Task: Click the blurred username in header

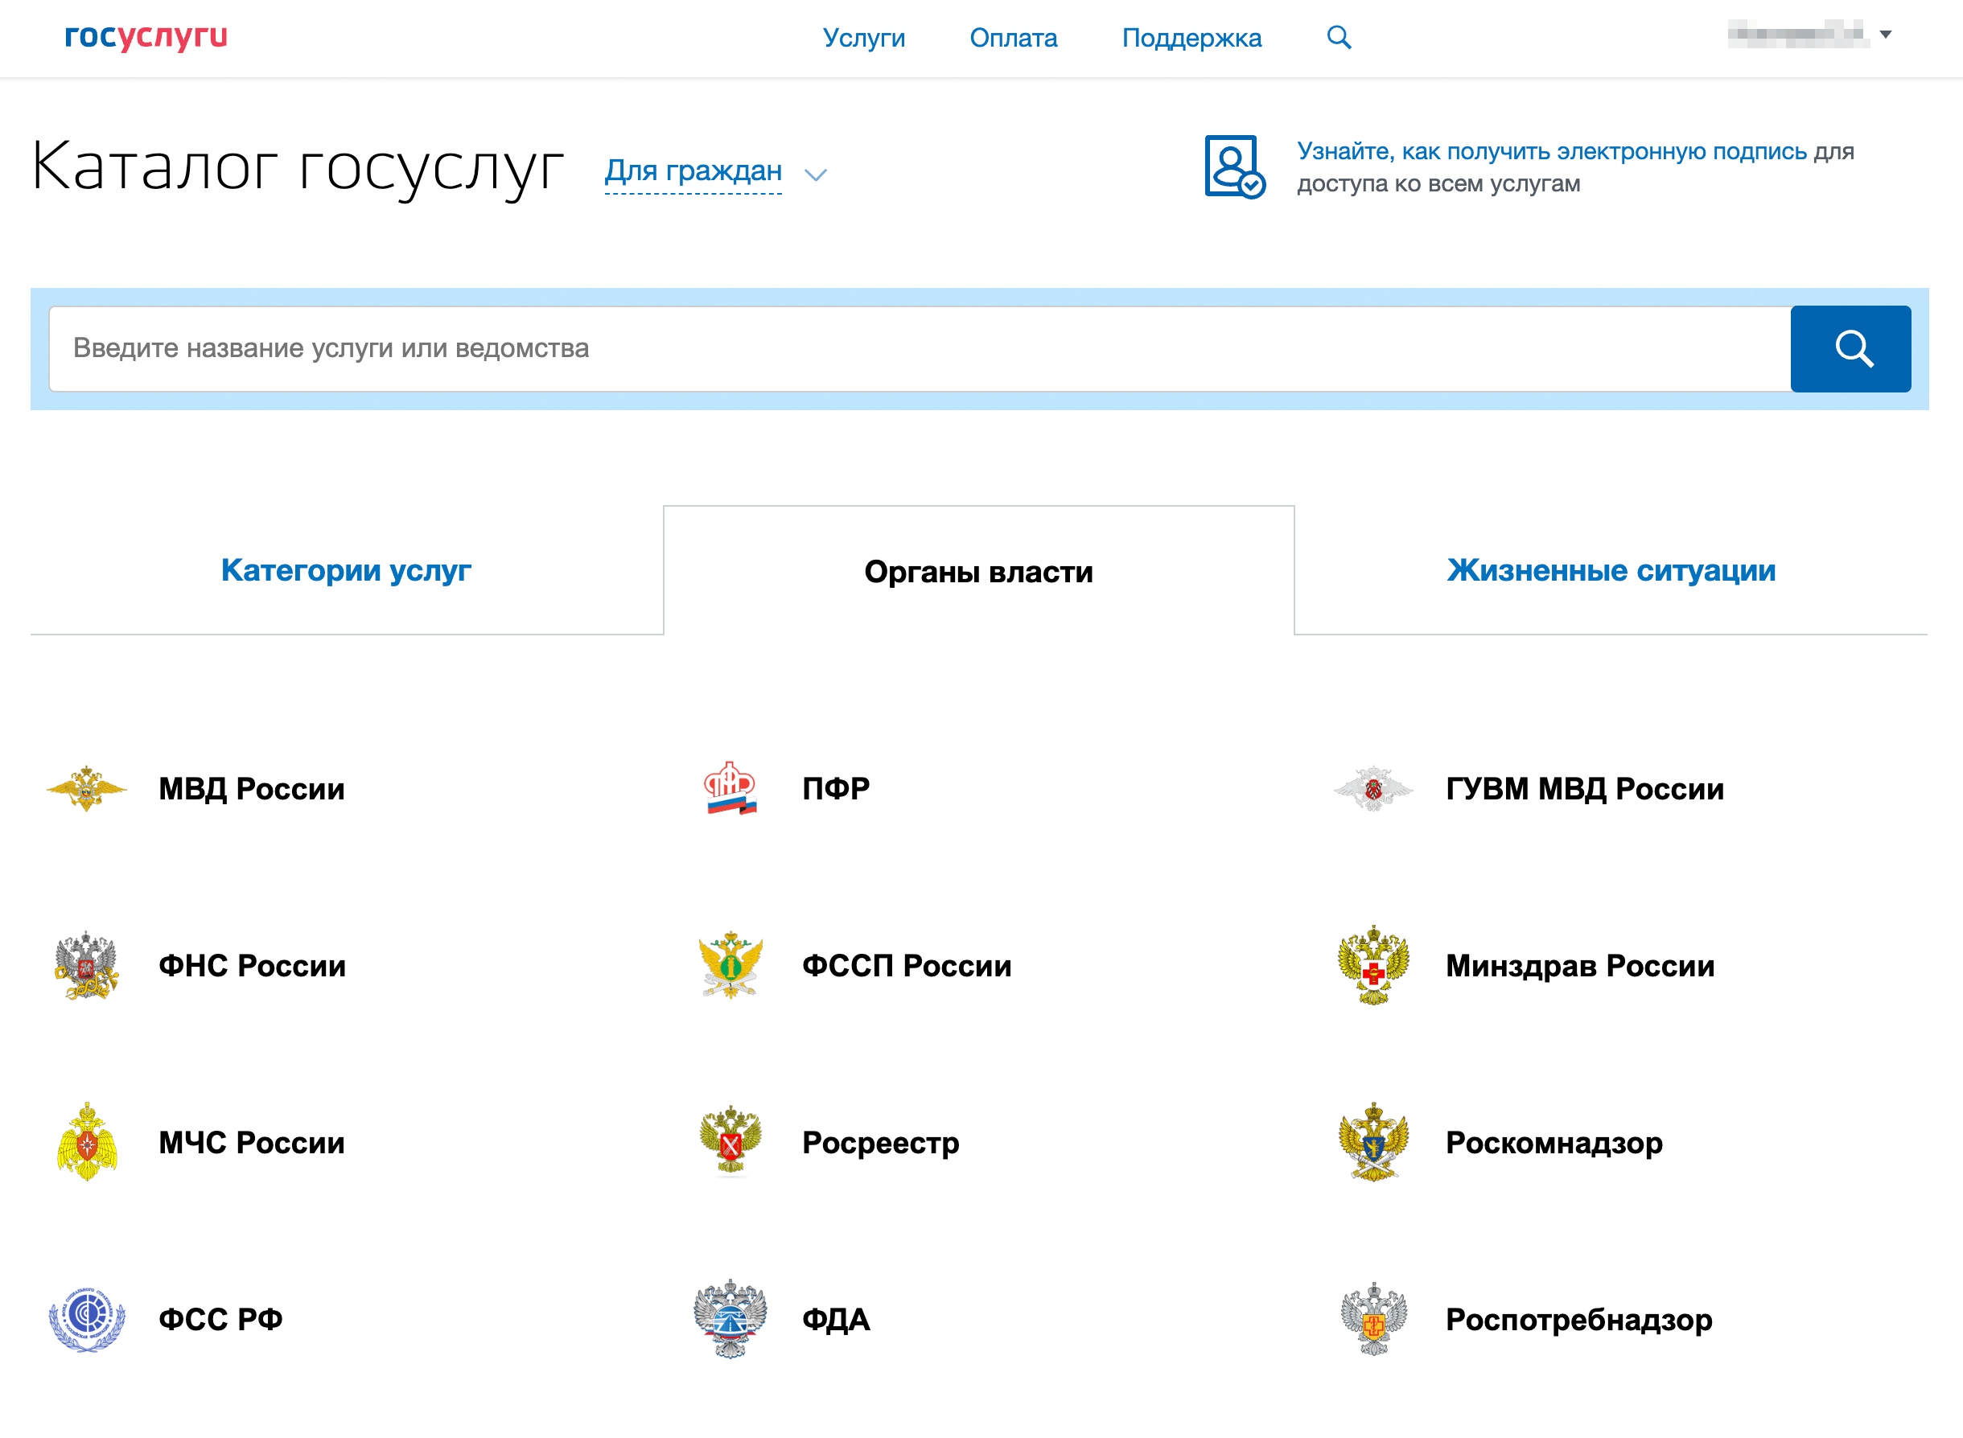Action: [1798, 34]
